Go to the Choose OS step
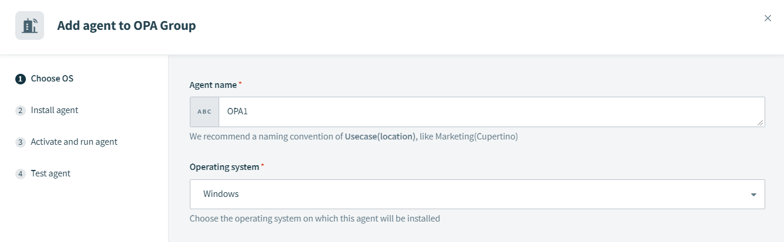The width and height of the screenshot is (784, 242). 52,79
